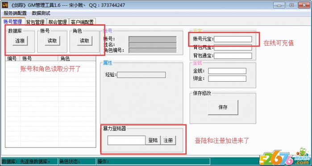Click the disabled 账号 info field

153,39
